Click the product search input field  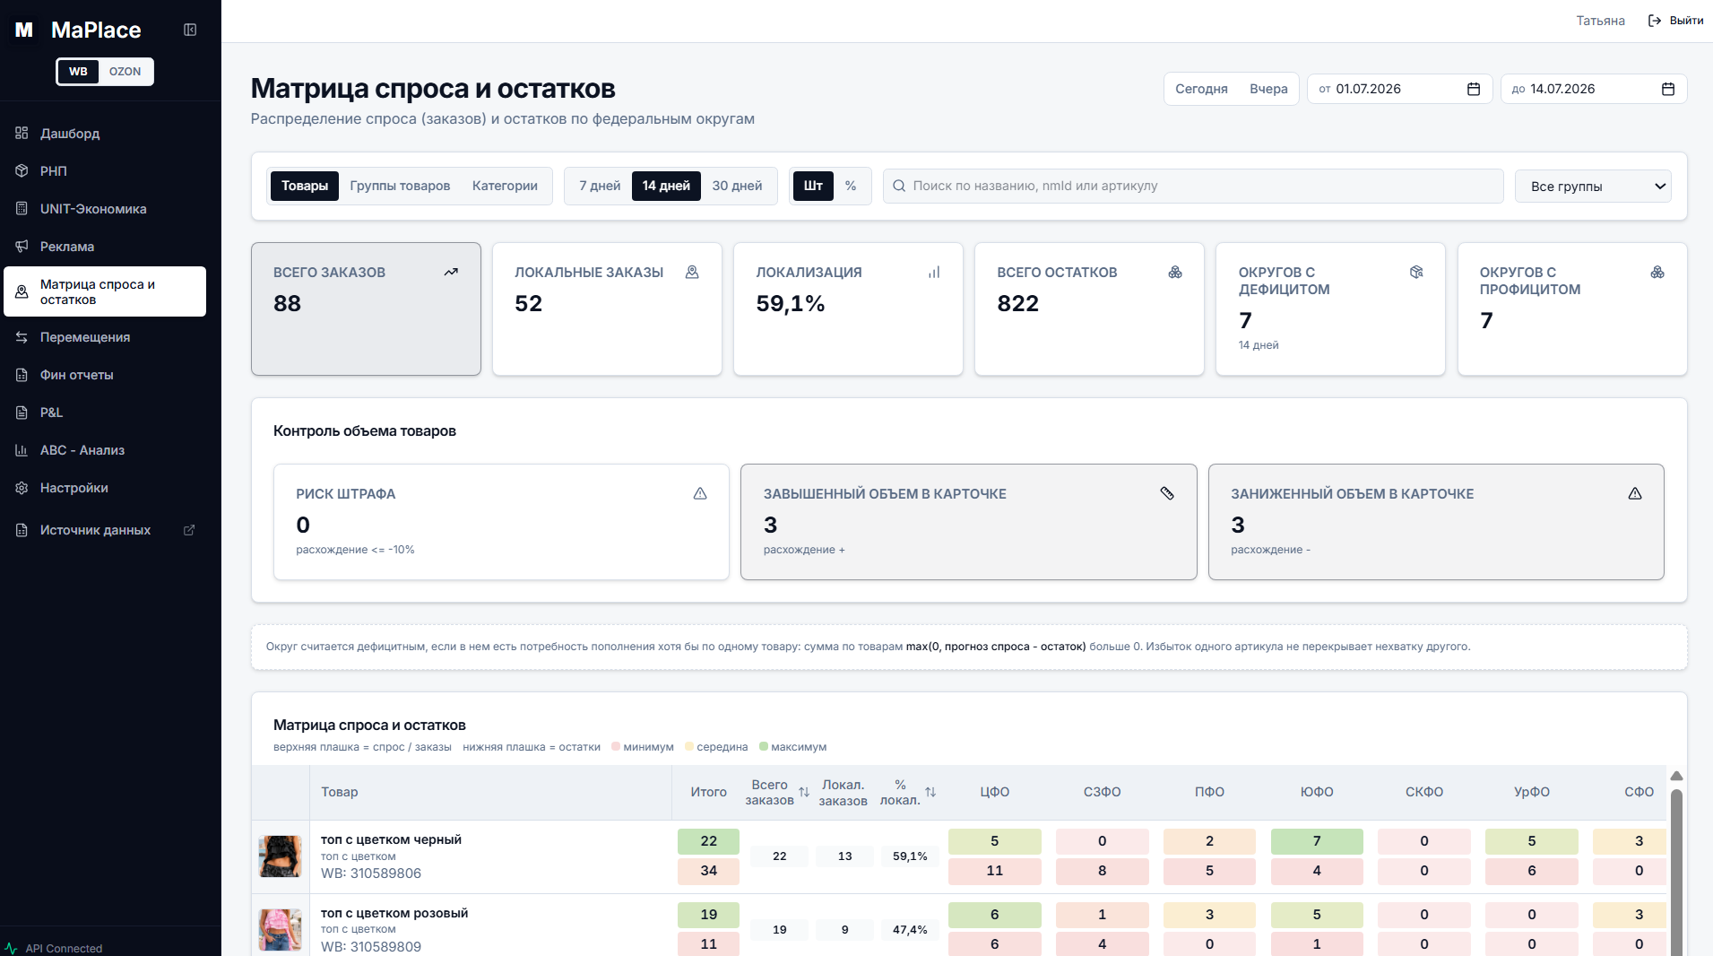click(x=1193, y=186)
